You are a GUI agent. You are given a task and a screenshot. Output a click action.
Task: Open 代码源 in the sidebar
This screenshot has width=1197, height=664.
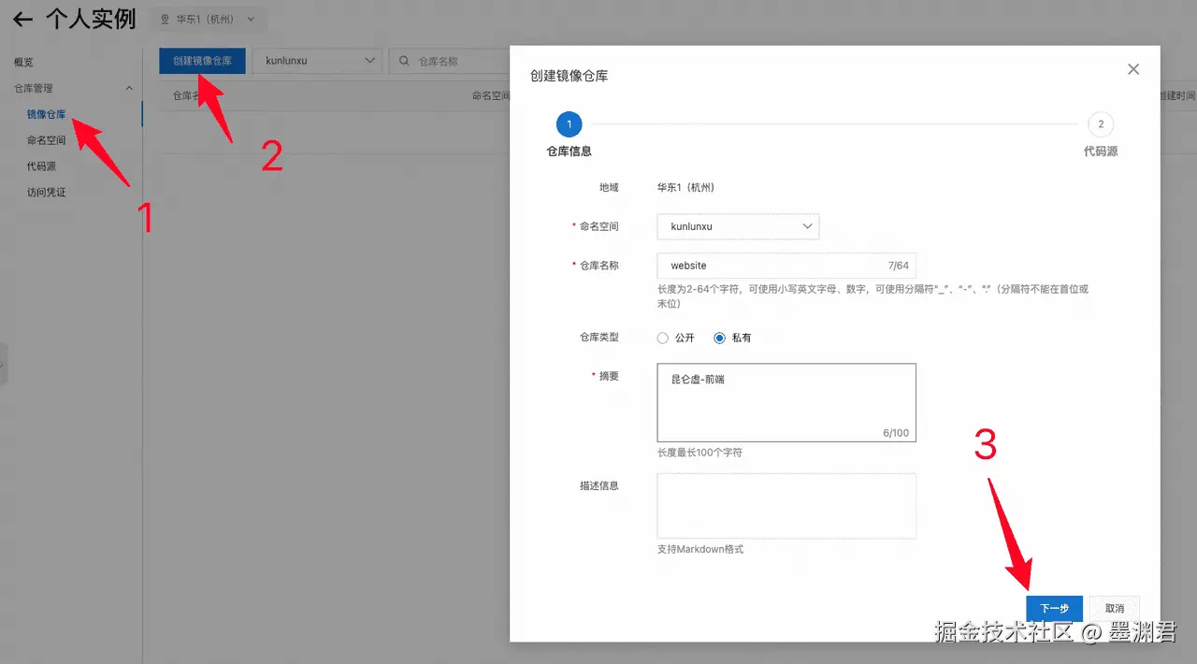(x=41, y=166)
